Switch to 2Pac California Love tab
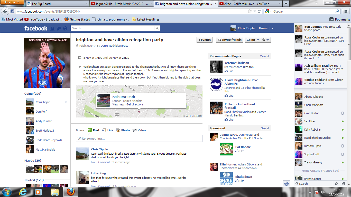 point(250,4)
